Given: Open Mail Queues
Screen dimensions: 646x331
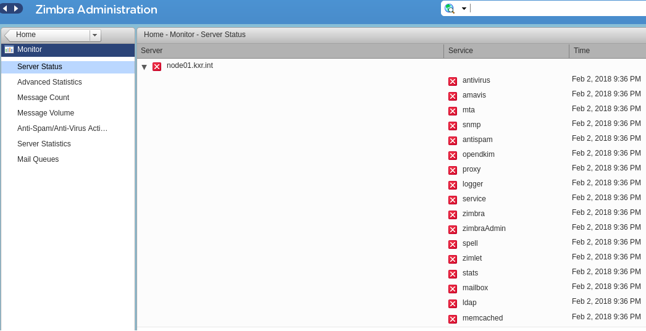Looking at the screenshot, I should (38, 159).
